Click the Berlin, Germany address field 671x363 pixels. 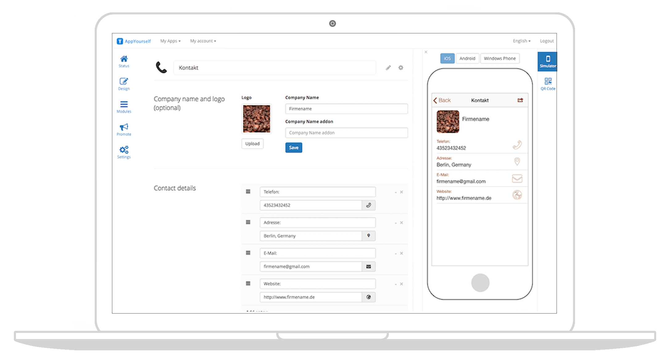click(x=311, y=236)
